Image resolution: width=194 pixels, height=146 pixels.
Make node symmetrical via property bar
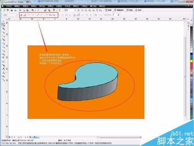tap(54, 15)
